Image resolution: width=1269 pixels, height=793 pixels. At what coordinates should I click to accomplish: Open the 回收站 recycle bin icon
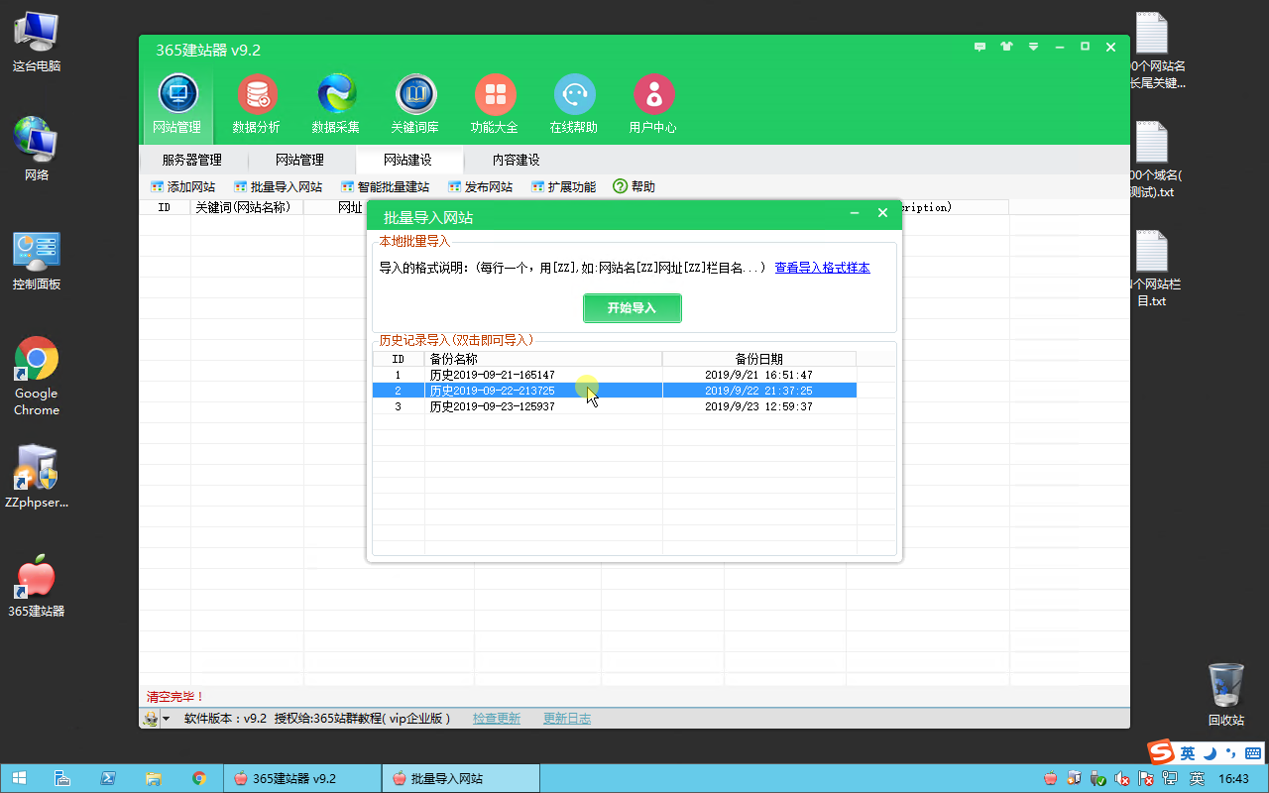(x=1226, y=695)
